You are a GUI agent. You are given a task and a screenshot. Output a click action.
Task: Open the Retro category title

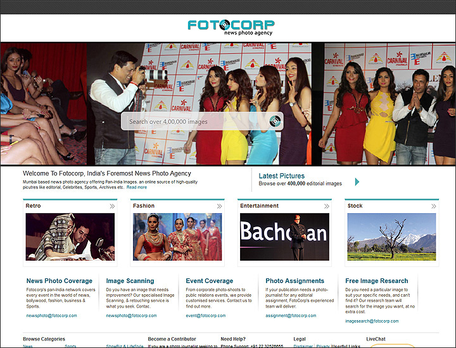pyautogui.click(x=33, y=206)
